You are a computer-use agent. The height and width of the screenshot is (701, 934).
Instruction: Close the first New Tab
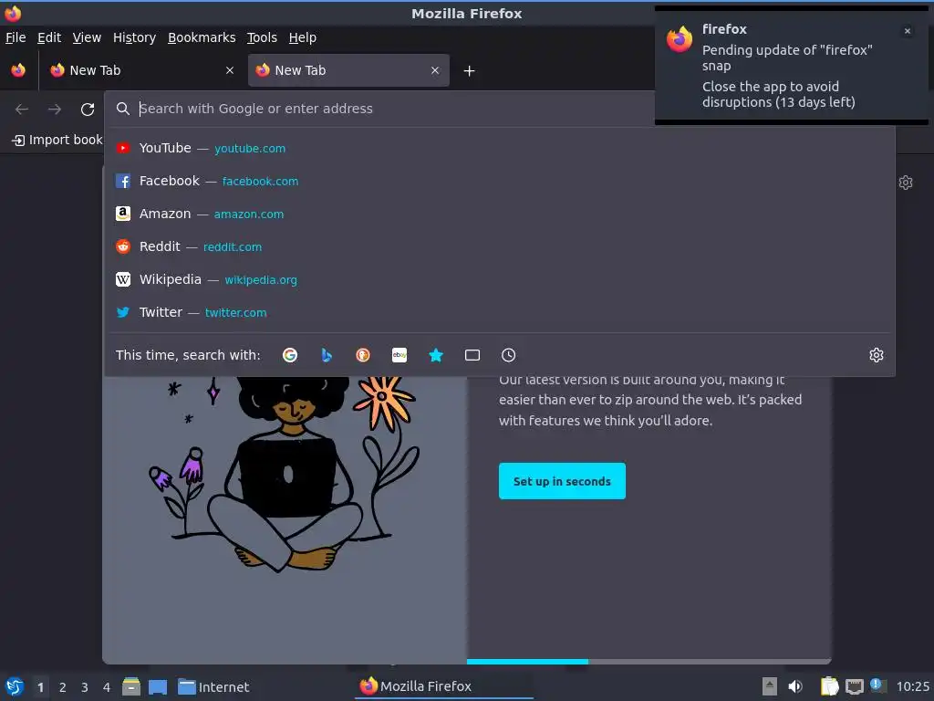pyautogui.click(x=230, y=70)
